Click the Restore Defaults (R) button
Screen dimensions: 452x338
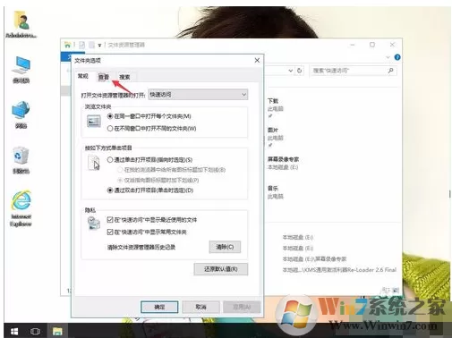(x=221, y=269)
